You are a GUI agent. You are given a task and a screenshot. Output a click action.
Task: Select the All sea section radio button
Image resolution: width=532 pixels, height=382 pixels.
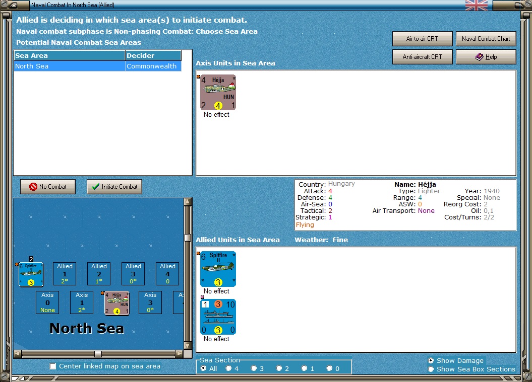coord(203,368)
